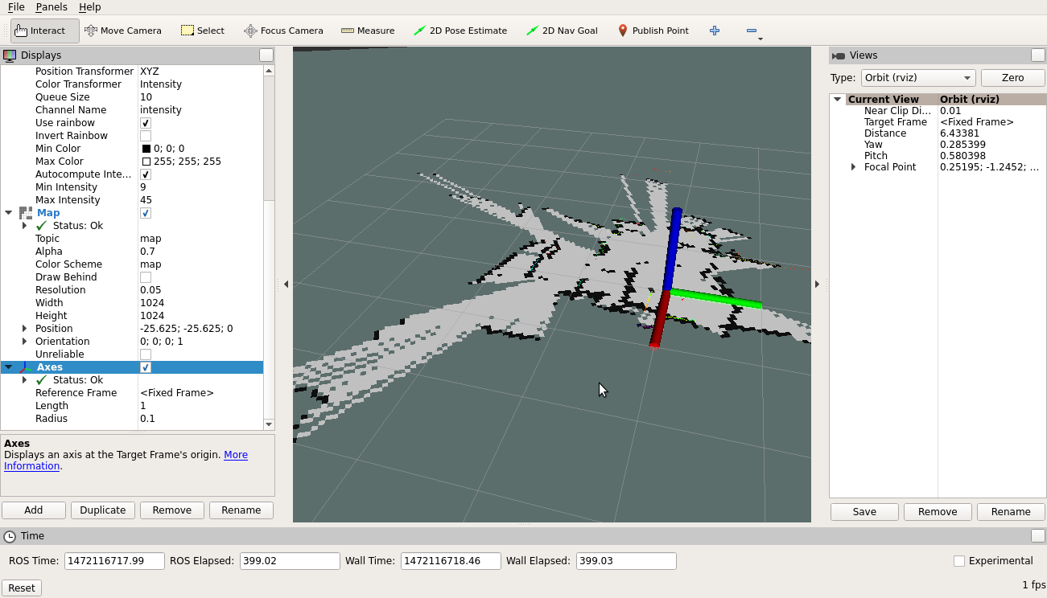Enable the Draw Behind checkbox

[x=146, y=277]
